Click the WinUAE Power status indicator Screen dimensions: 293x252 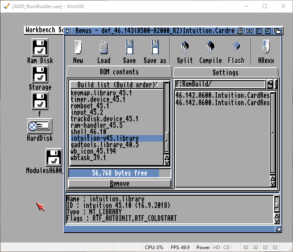[x=203, y=247]
